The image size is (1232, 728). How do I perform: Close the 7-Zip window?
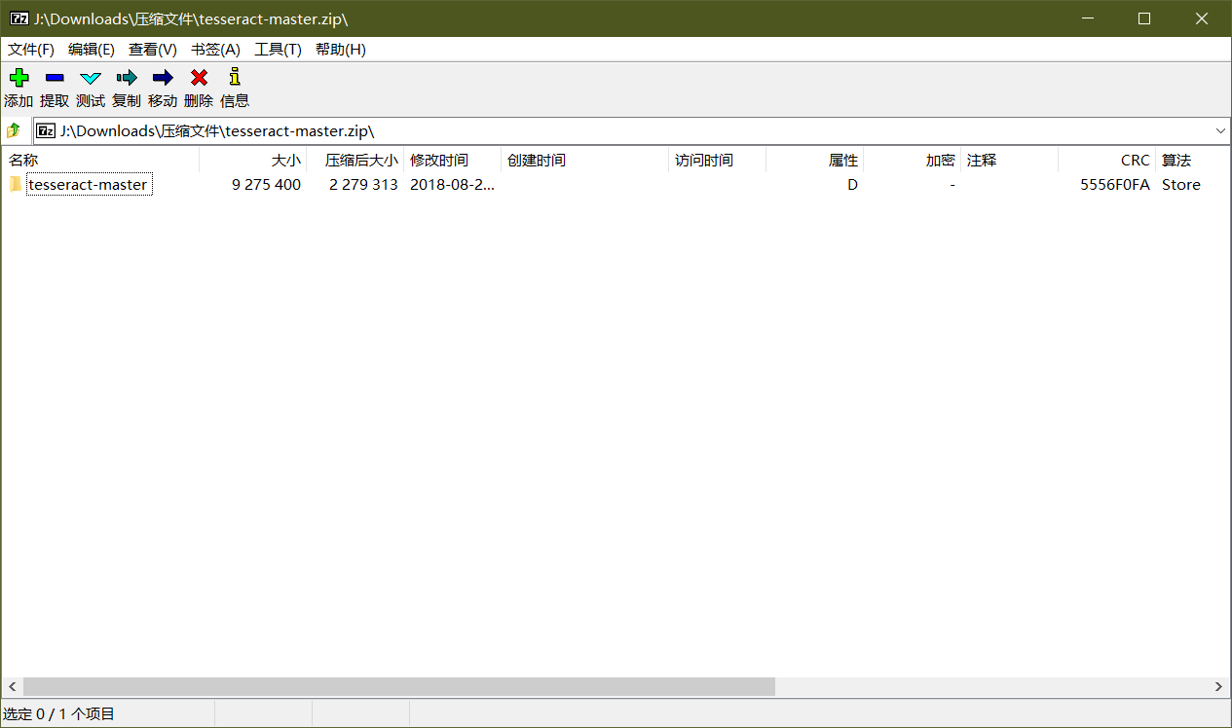coord(1201,18)
